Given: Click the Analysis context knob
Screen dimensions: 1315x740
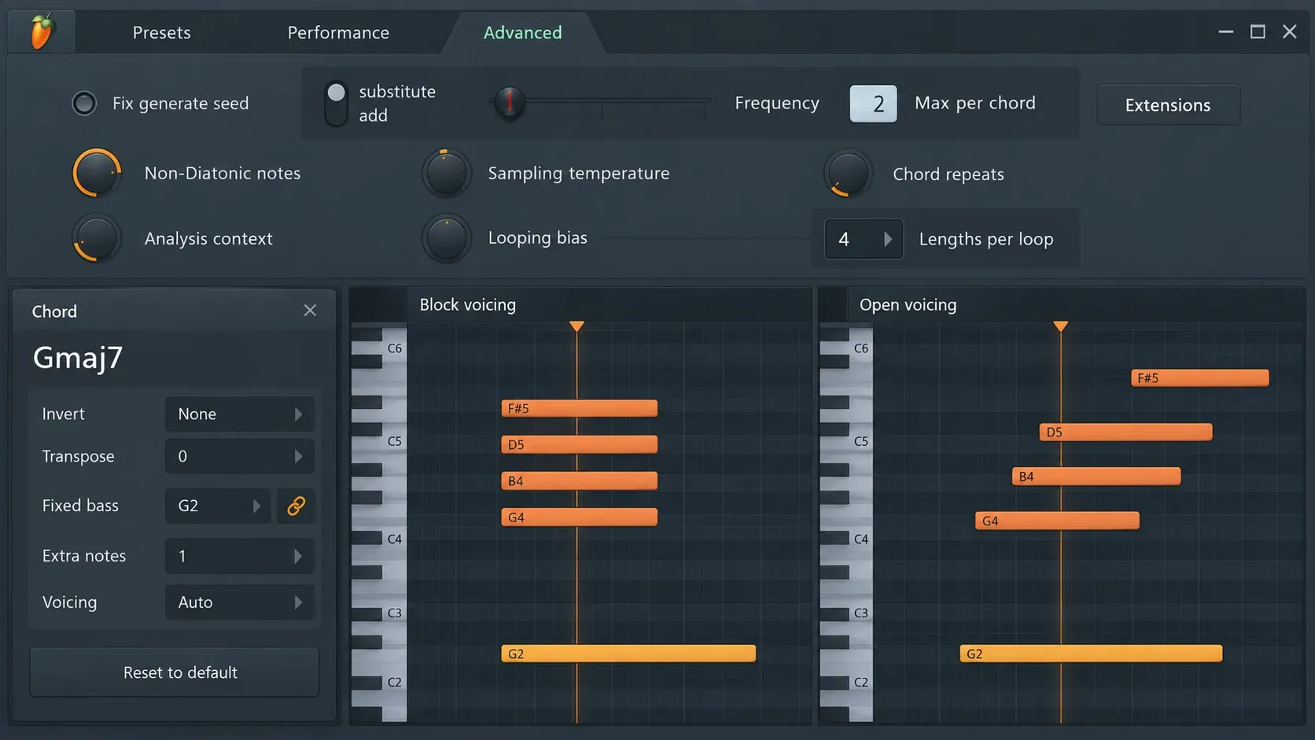Looking at the screenshot, I should (97, 238).
